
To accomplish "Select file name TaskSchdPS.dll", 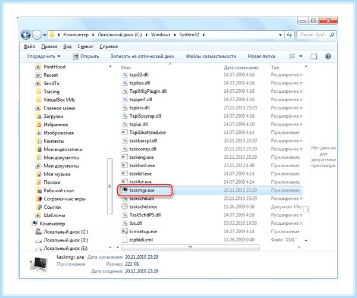I will 145,215.
